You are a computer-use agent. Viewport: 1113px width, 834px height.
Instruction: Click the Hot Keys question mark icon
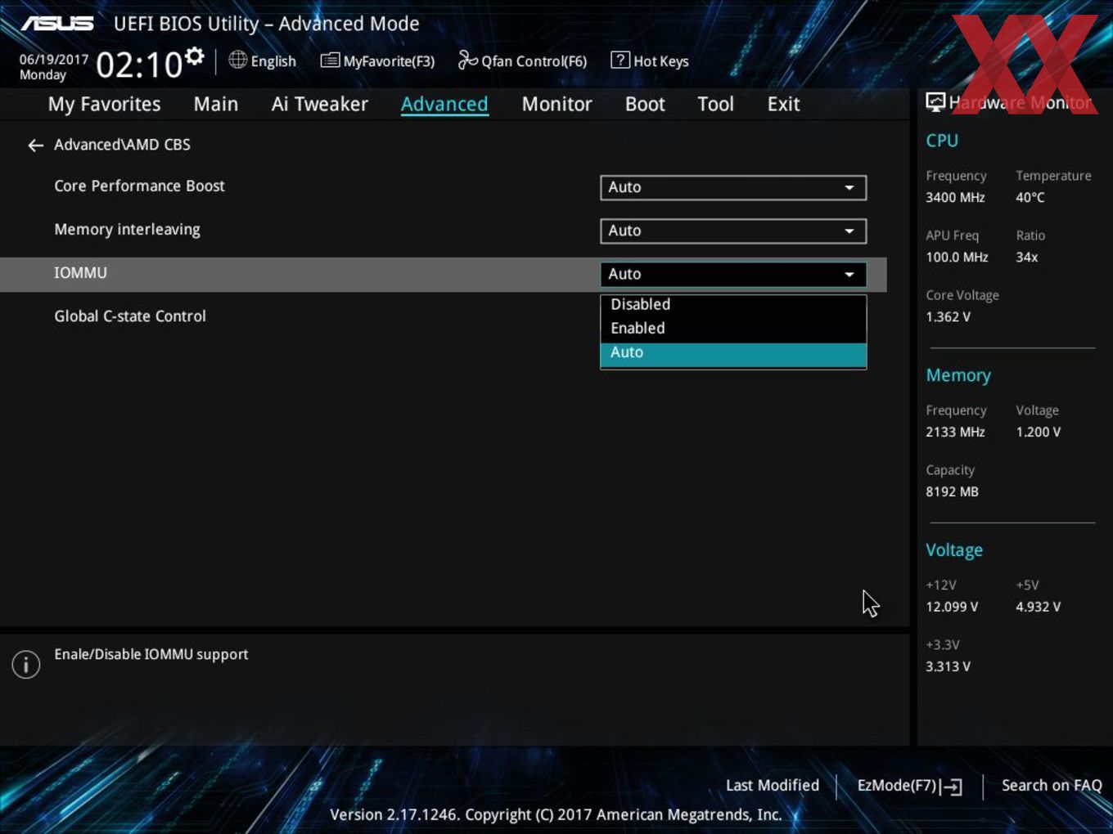coord(620,61)
